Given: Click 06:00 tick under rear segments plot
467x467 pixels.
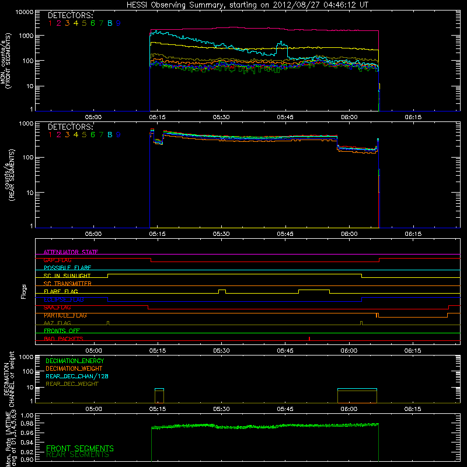Looking at the screenshot, I should point(349,234).
